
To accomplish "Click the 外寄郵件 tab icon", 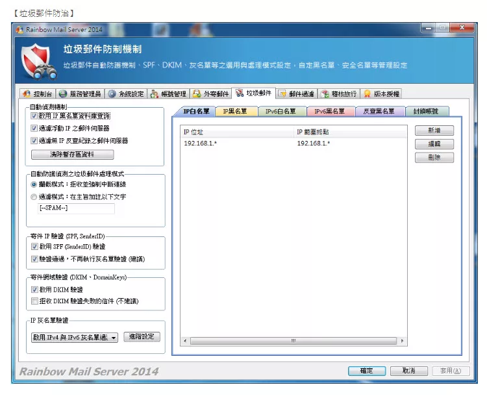I will coord(197,94).
